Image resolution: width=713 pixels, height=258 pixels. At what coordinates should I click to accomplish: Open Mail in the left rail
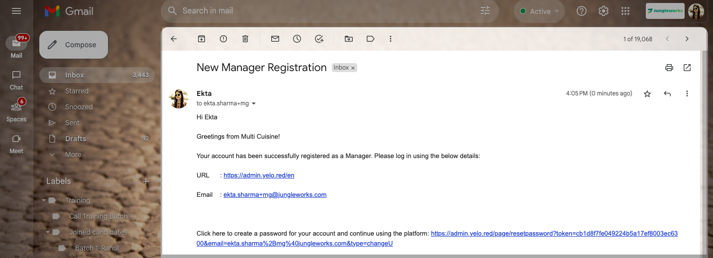pyautogui.click(x=16, y=47)
